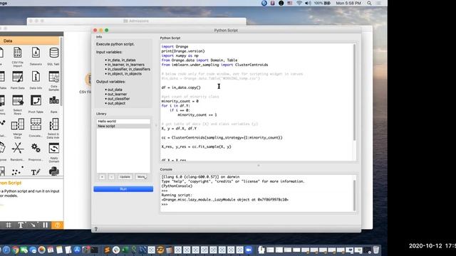
Task: Select the scatter-dots widget in bottom row
Action: [x=17, y=171]
